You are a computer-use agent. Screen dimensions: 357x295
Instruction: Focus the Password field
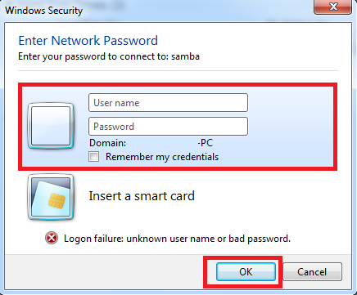tap(168, 127)
